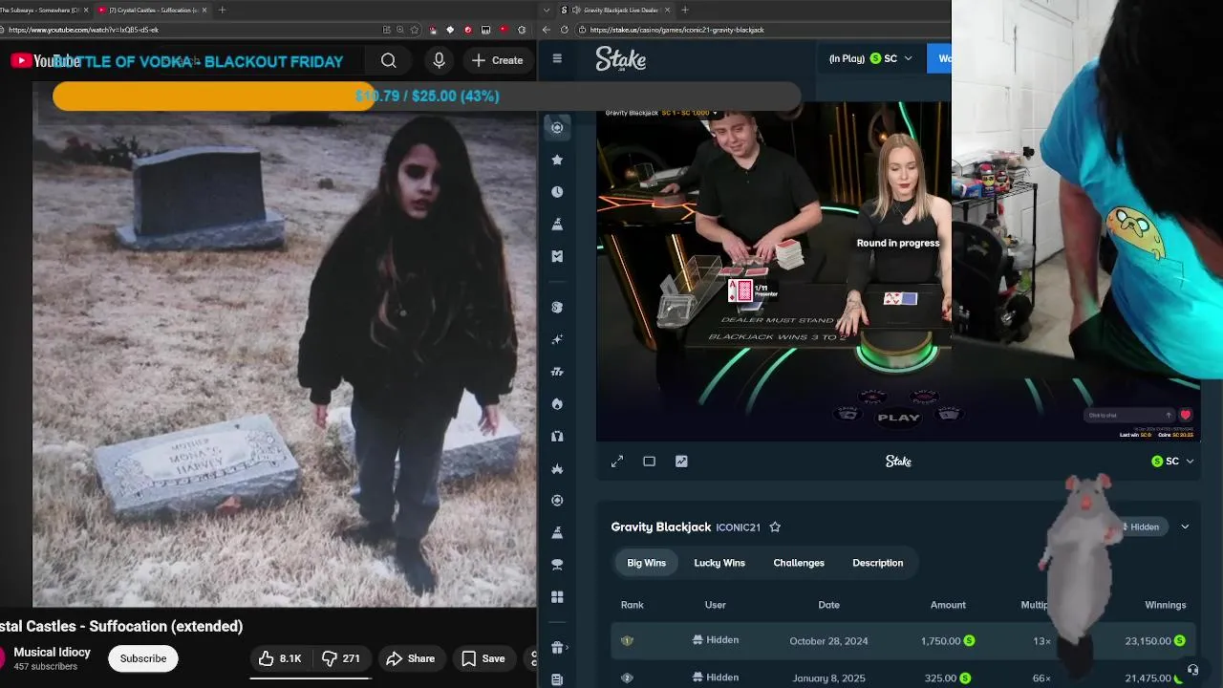Bookmark YouTube page with star icon
This screenshot has width=1223, height=688.
coord(415,30)
